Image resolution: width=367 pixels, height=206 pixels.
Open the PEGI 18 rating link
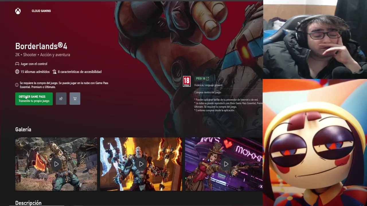click(202, 78)
